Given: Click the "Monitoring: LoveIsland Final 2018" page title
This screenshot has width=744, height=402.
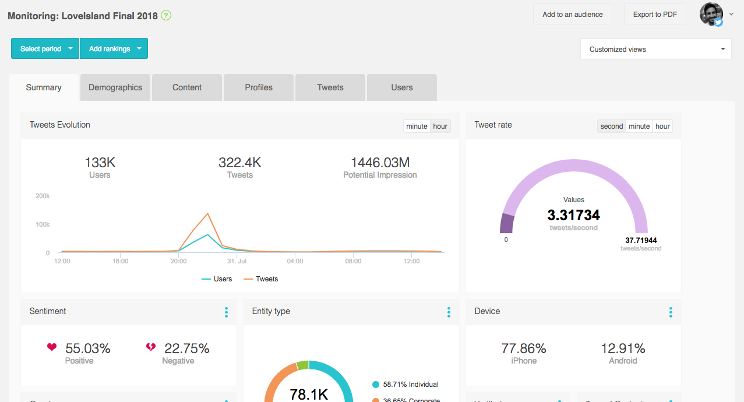Looking at the screenshot, I should tap(83, 16).
